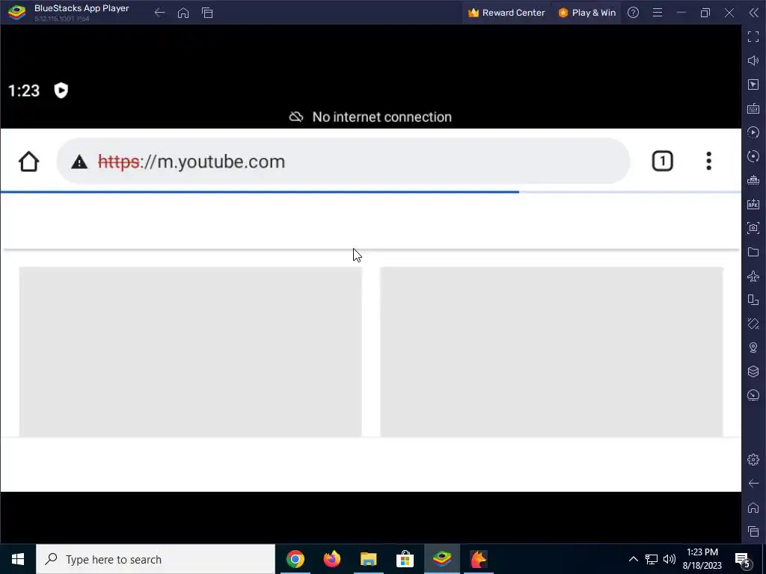Screen dimensions: 766x574
Task: Click the Windows taskbar search box
Action: point(156,559)
